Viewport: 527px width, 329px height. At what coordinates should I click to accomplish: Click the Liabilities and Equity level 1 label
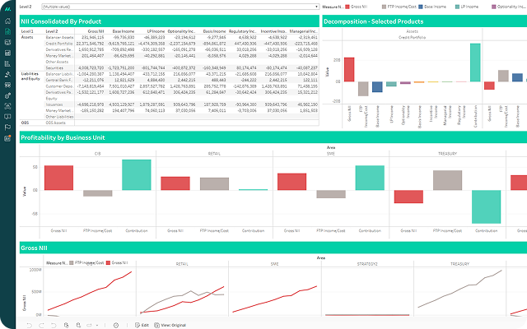tap(30, 76)
